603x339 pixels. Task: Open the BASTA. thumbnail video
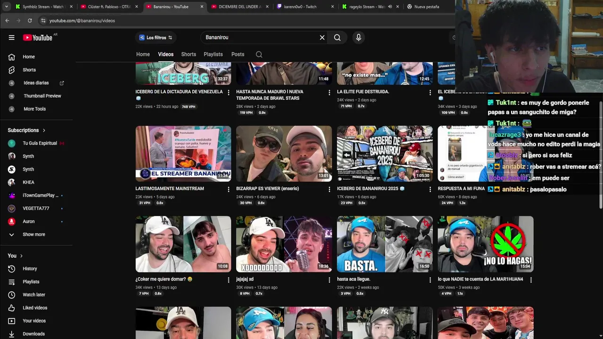click(x=385, y=244)
